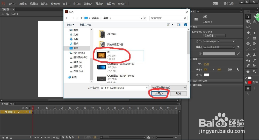The width and height of the screenshot is (259, 140).
Task: Select the Selection arrow tool
Action: 248,16
